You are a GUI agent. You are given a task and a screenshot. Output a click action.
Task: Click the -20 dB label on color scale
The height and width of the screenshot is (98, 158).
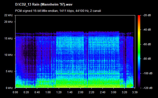(147, 15)
